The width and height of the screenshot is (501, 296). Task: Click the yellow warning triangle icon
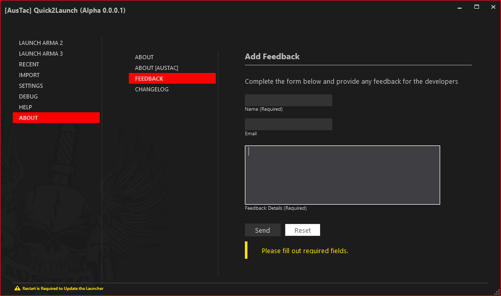17,288
